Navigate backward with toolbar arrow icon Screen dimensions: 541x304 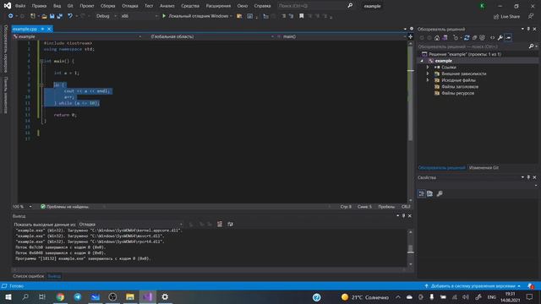click(10, 16)
